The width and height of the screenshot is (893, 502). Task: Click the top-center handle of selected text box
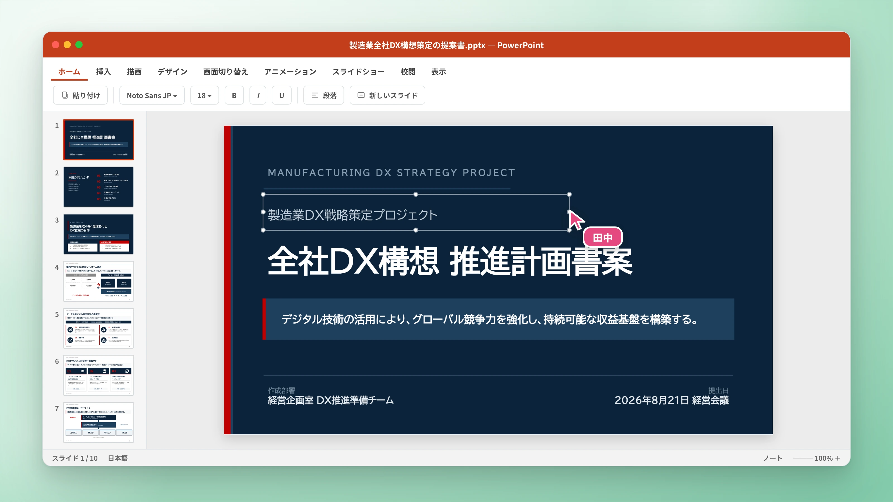[x=416, y=194]
